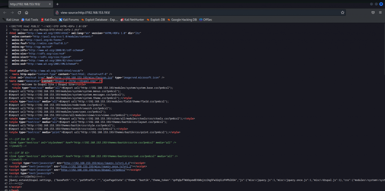Click the bartik colors.css import line
Image resolution: width=385 pixels, height=191 pixels.
[68, 128]
